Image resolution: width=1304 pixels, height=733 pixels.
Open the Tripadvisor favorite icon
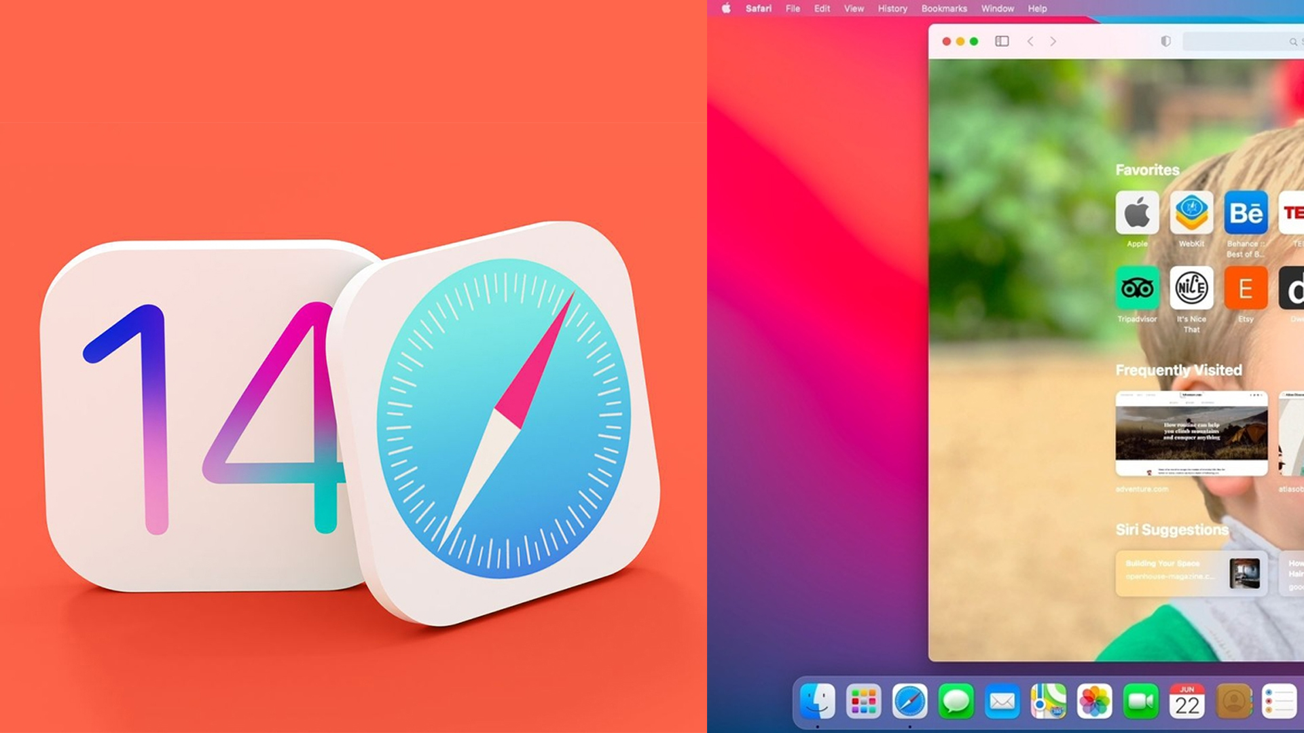[1137, 288]
